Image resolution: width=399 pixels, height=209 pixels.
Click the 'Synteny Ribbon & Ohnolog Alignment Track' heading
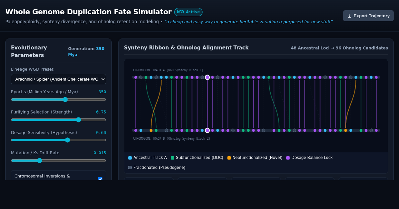pos(186,48)
